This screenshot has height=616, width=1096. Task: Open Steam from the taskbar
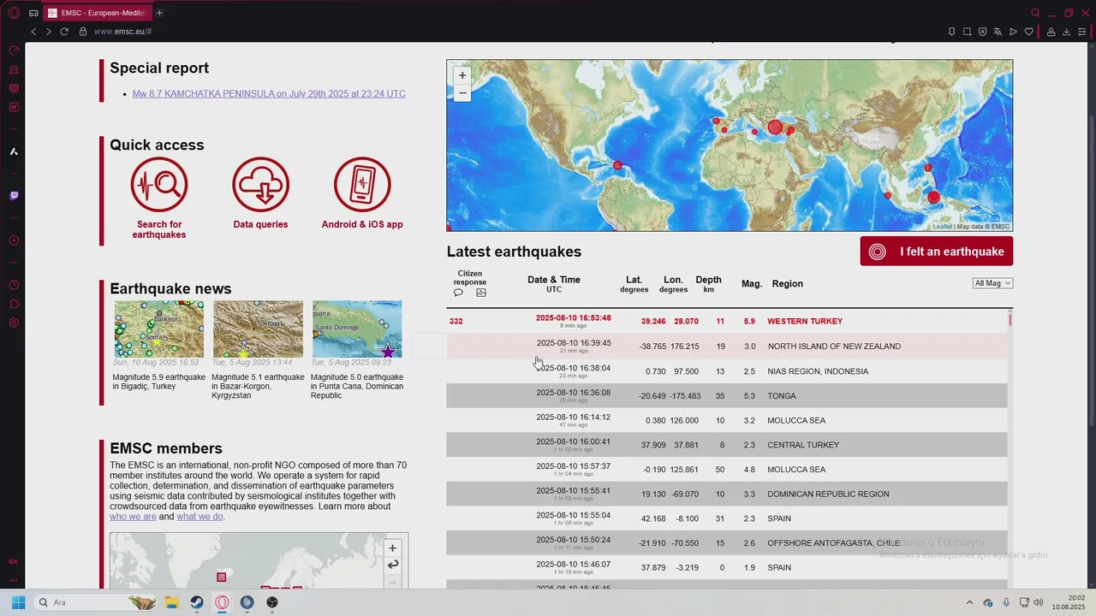(197, 602)
